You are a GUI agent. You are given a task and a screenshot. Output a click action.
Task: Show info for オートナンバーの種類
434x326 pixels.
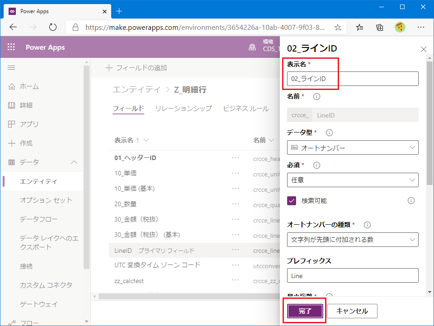pos(367,225)
